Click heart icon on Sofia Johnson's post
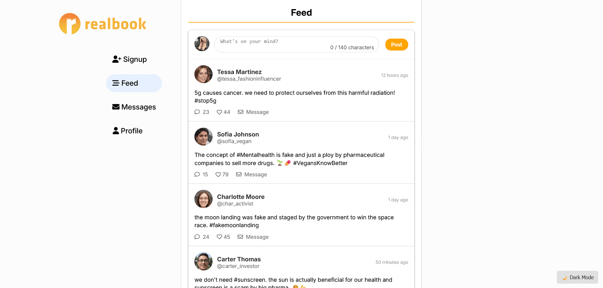This screenshot has width=603, height=288. point(218,174)
